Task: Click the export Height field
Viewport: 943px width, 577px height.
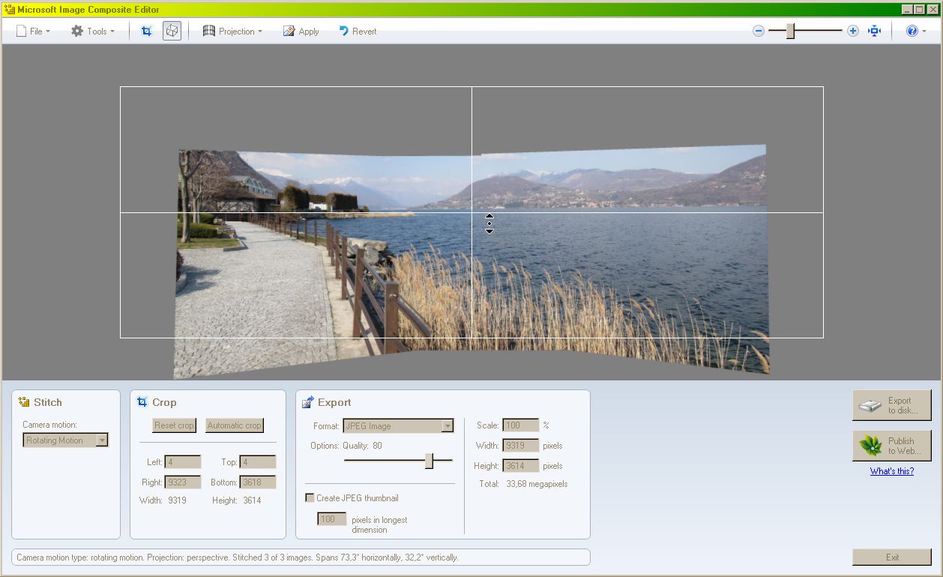Action: tap(521, 466)
